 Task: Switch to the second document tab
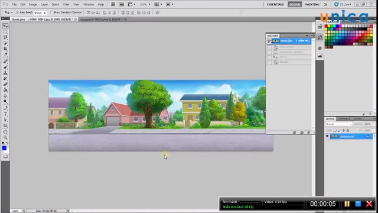click(x=102, y=20)
